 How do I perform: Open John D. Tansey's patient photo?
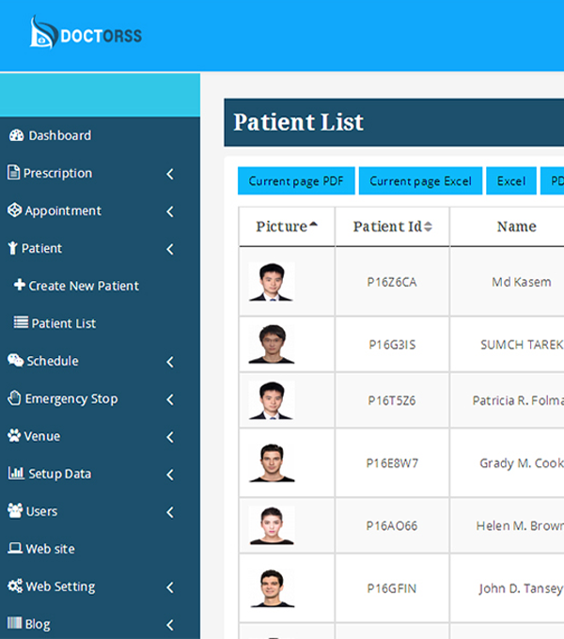[x=272, y=587]
